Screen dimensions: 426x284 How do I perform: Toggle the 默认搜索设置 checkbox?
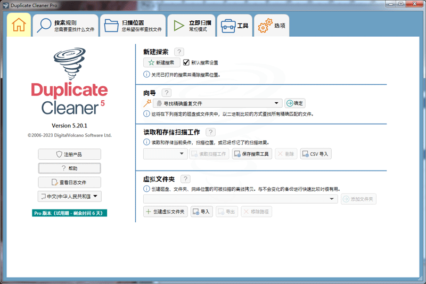pos(186,62)
